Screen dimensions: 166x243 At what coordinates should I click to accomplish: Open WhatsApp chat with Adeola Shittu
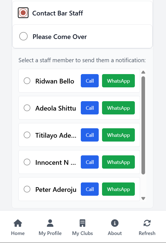coord(118,108)
